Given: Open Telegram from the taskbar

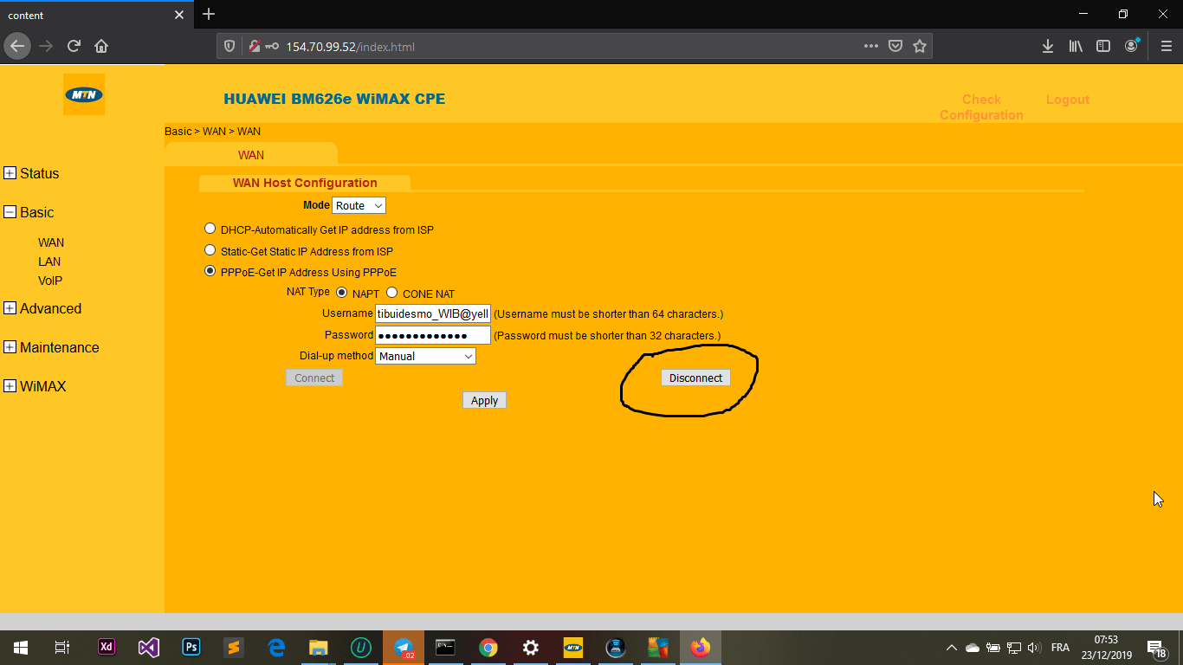Looking at the screenshot, I should (x=404, y=647).
